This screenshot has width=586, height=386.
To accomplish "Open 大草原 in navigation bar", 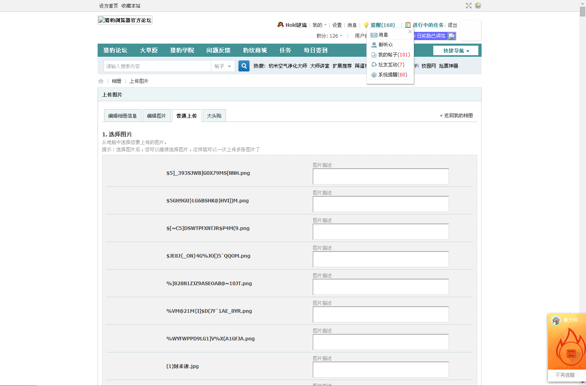I will [x=149, y=50].
